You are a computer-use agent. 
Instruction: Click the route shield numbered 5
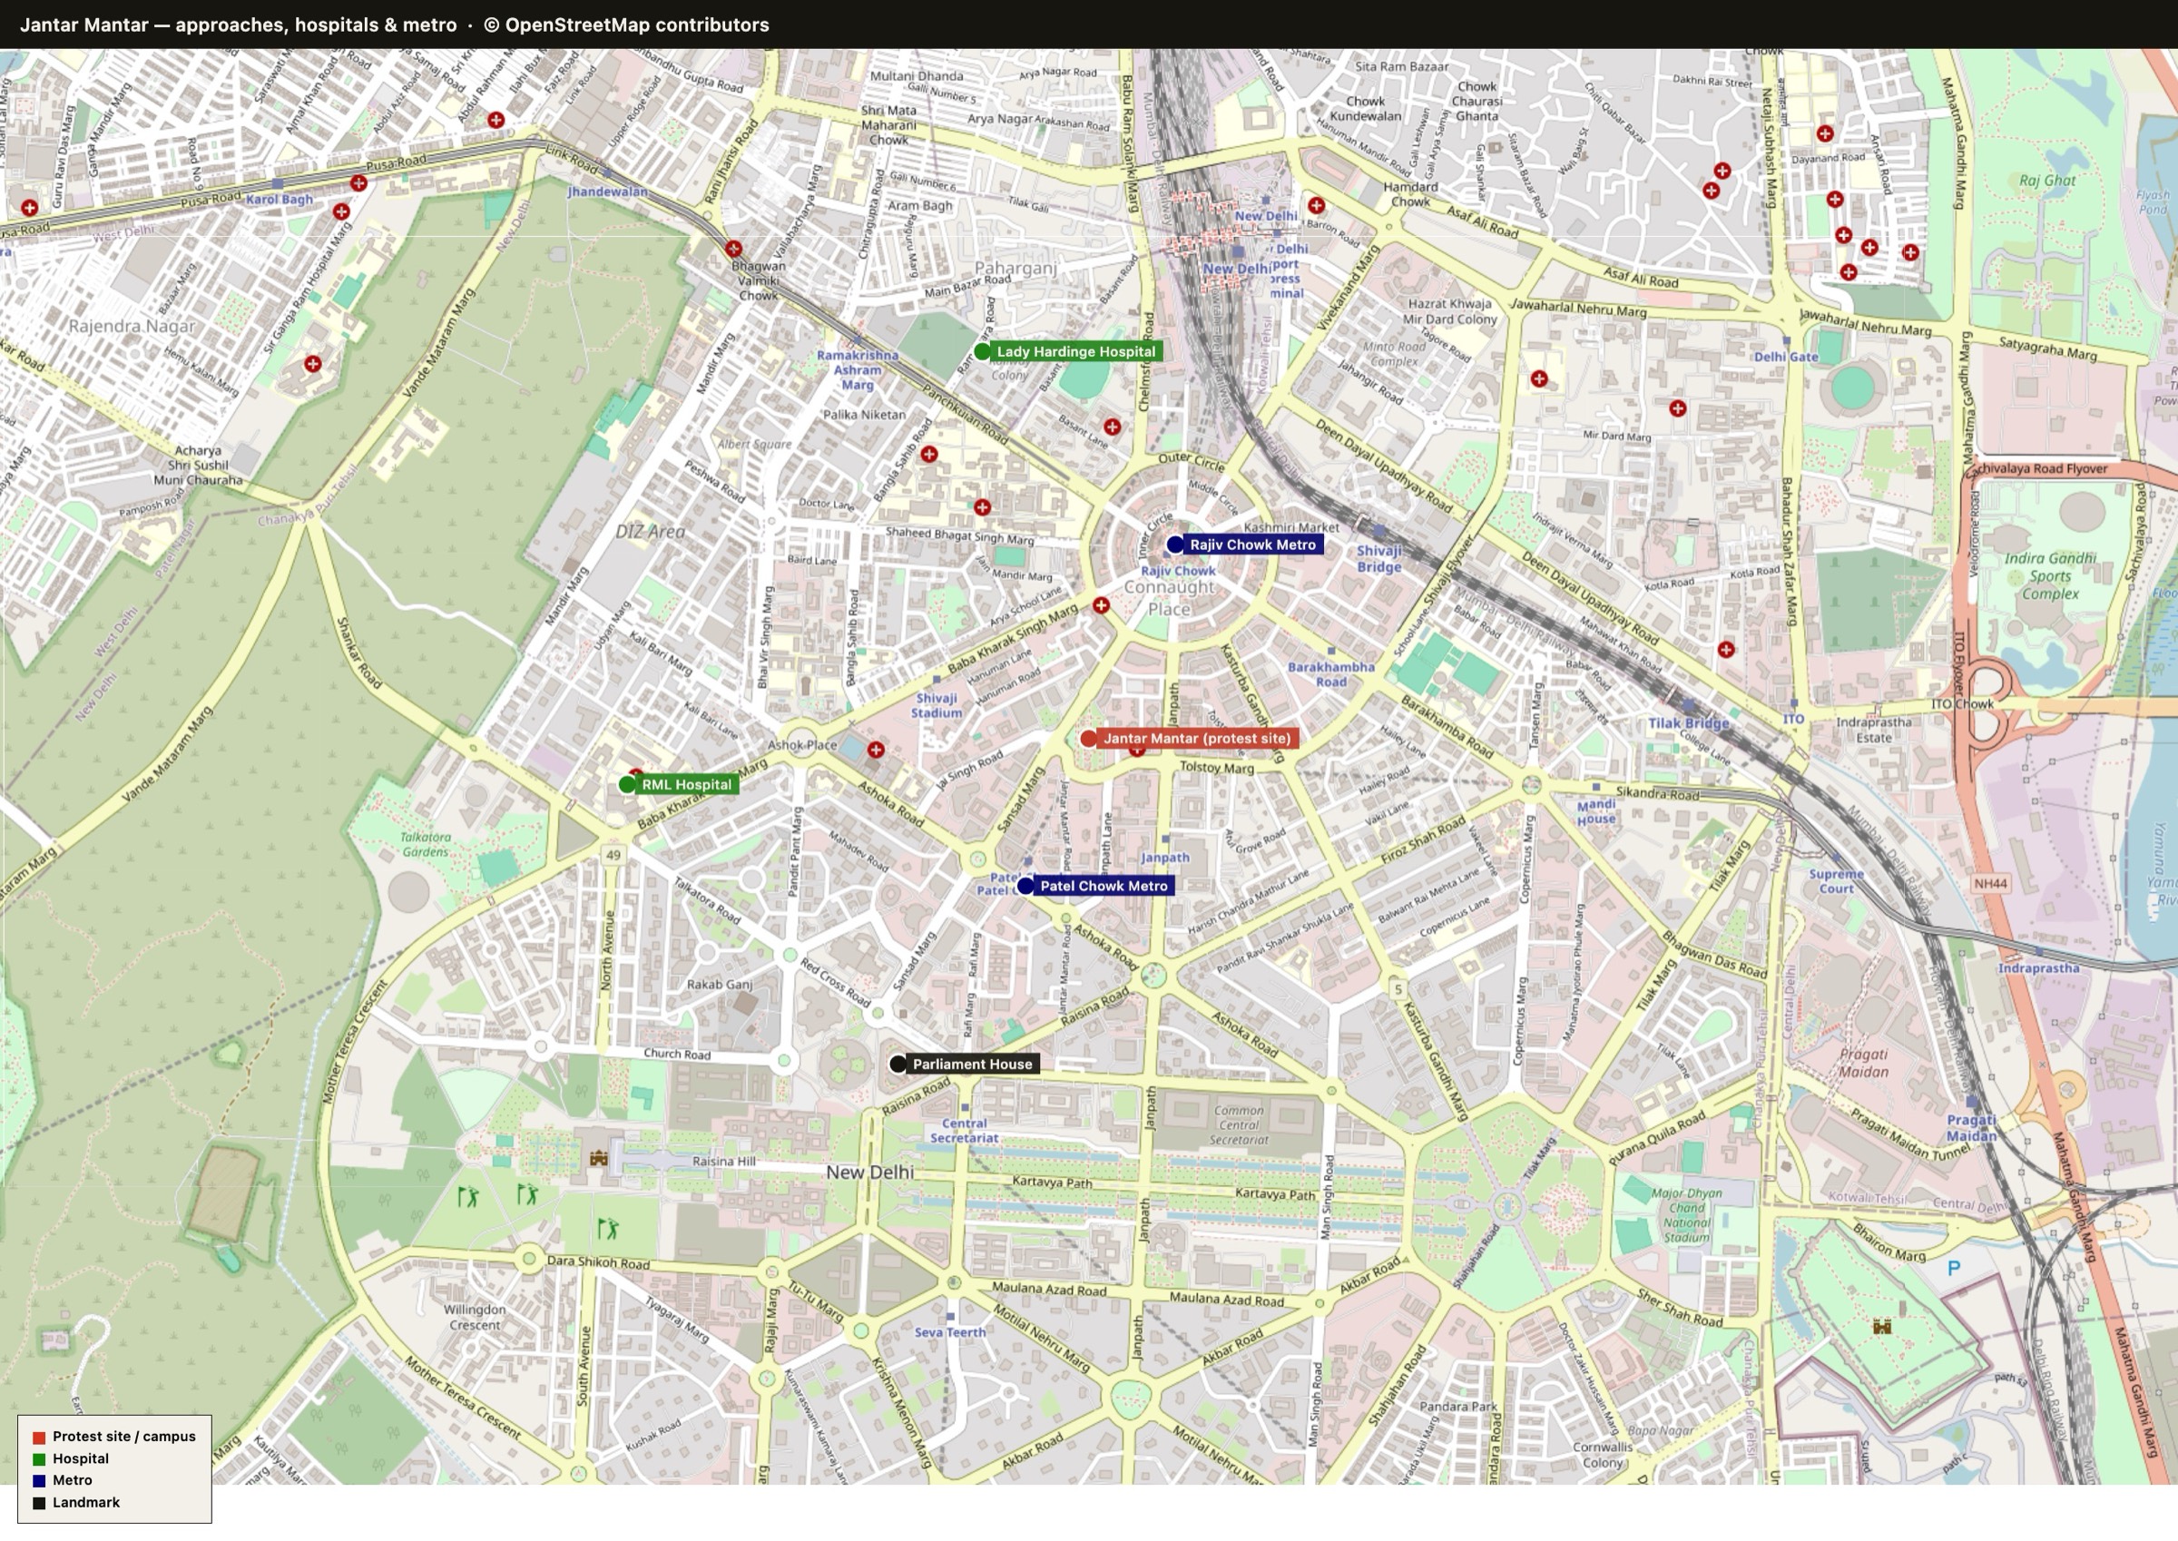click(x=1398, y=990)
